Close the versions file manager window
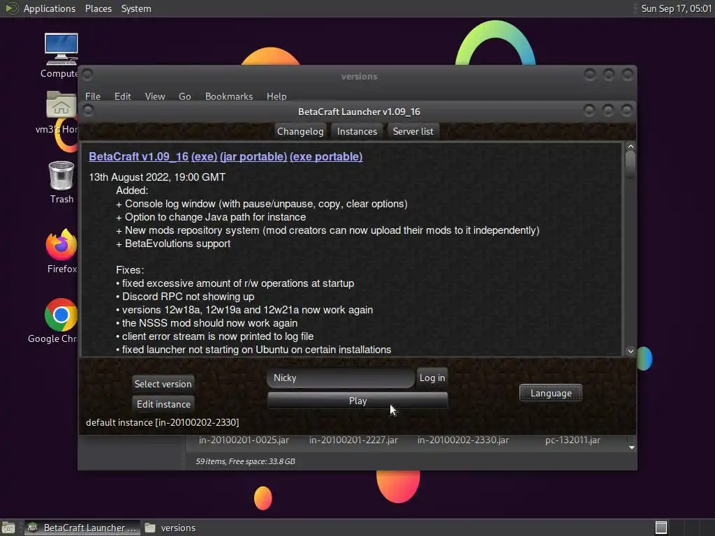This screenshot has height=536, width=715. pyautogui.click(x=628, y=74)
